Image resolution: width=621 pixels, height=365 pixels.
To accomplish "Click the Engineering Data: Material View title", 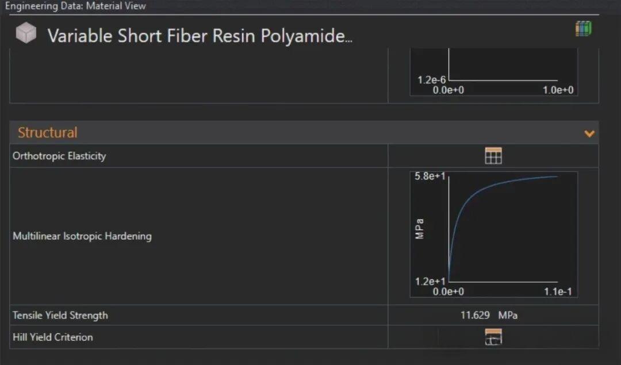I will tap(75, 6).
